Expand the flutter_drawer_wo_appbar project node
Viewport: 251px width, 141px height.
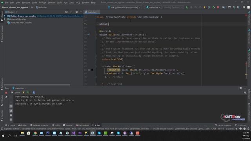pos(5,16)
